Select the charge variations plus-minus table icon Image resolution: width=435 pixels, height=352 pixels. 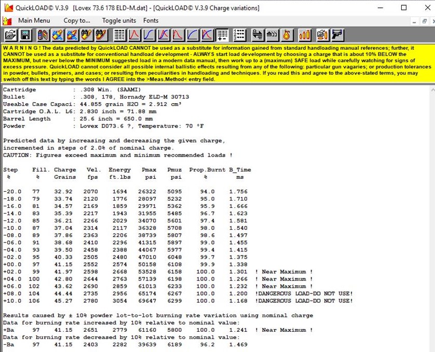(x=223, y=35)
